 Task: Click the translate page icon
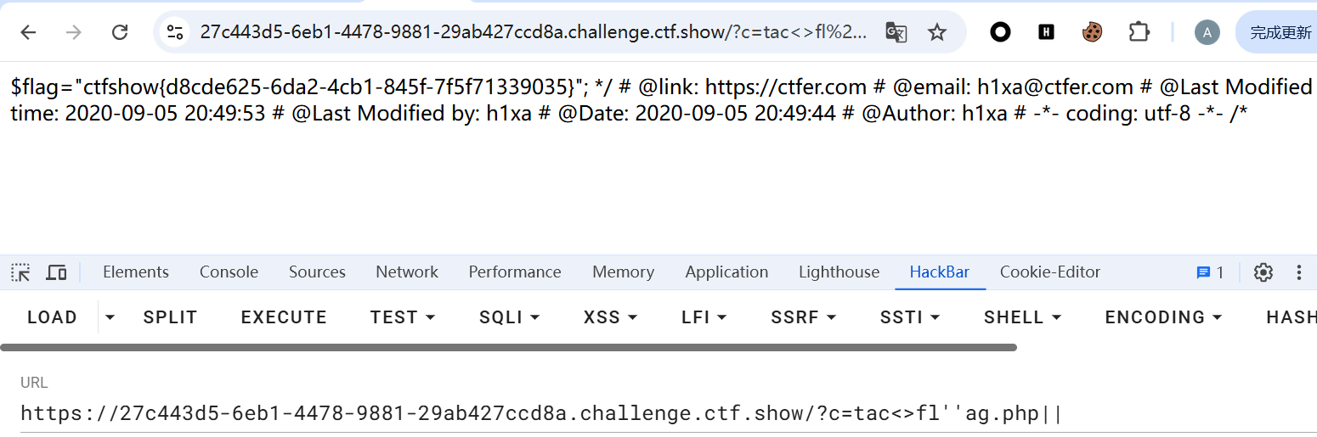[x=896, y=32]
